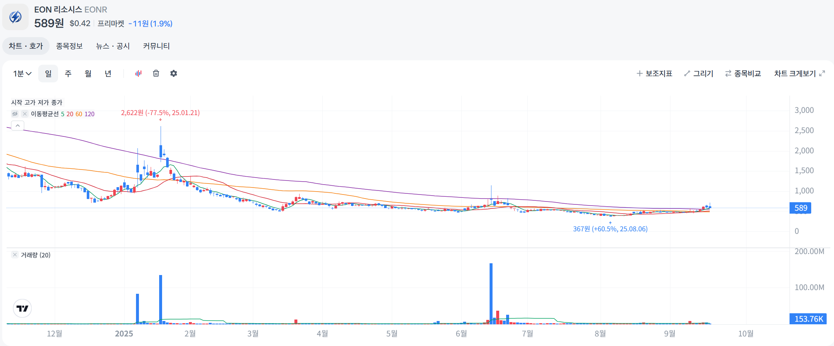The height and width of the screenshot is (346, 834).
Task: Open the 1분 interval dropdown
Action: pos(22,74)
